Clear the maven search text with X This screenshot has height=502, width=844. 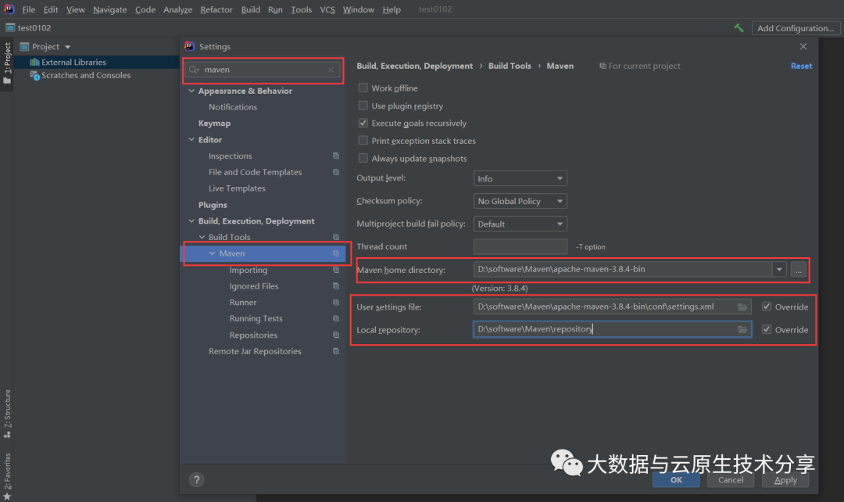point(331,70)
